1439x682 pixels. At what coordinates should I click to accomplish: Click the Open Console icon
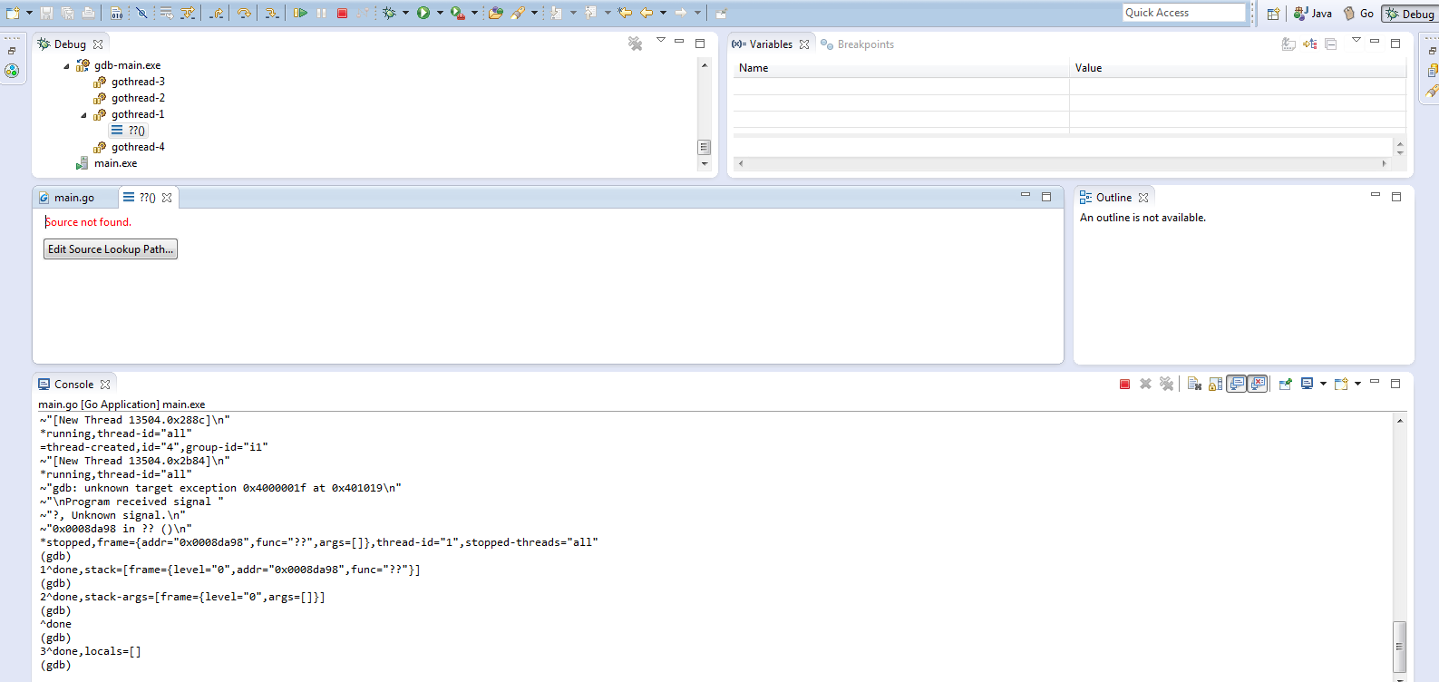pyautogui.click(x=1341, y=385)
